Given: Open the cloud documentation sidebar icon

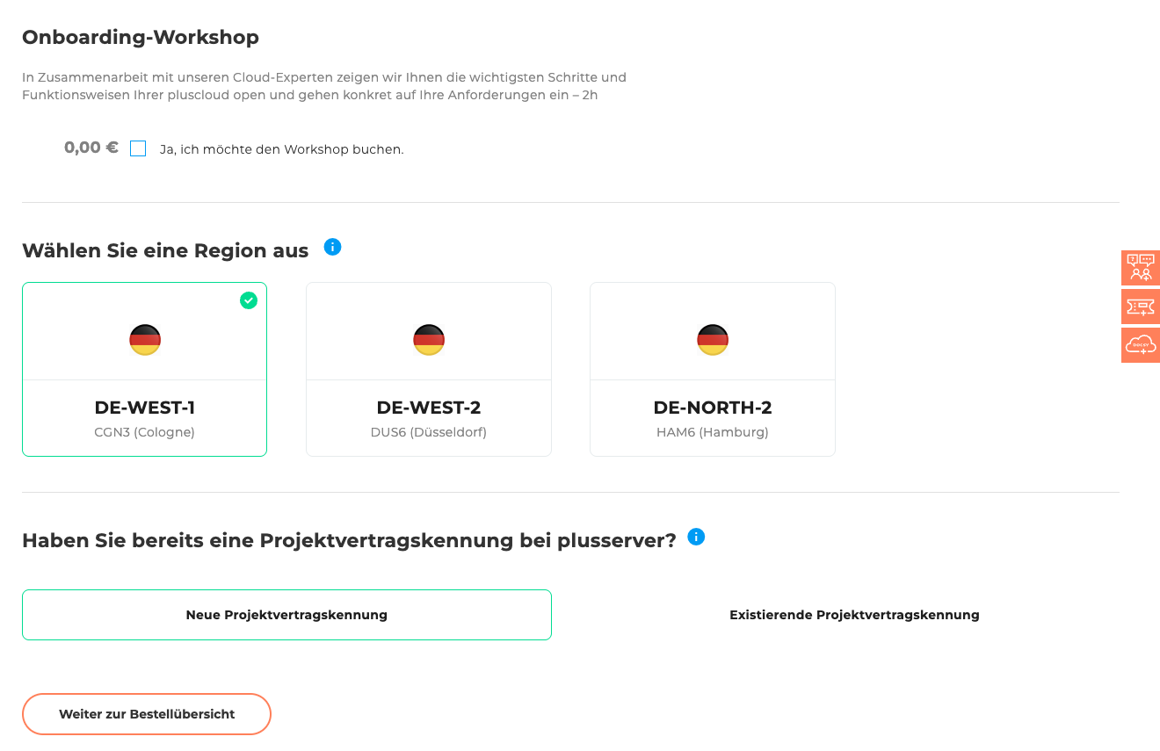Looking at the screenshot, I should [1140, 344].
